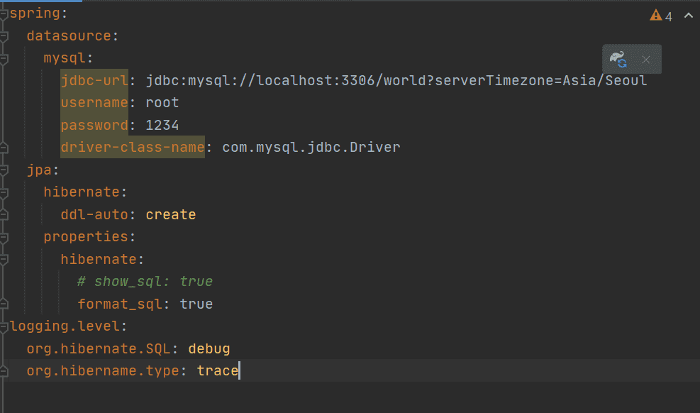Screen dimensions: 700x413
Task: Open the warnings indicator showing 4 problems
Action: pyautogui.click(x=661, y=16)
